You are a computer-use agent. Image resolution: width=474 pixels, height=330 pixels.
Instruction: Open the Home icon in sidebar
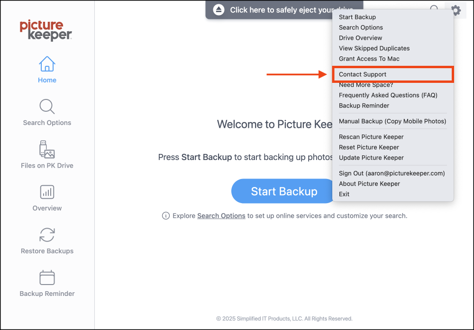tap(47, 64)
